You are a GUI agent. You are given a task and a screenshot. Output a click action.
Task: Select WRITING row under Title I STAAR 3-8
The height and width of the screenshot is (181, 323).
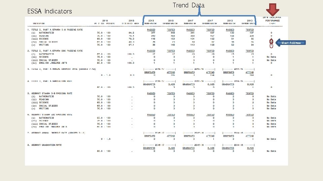[152, 45]
